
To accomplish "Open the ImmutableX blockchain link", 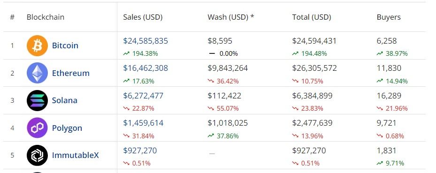I will (76, 155).
